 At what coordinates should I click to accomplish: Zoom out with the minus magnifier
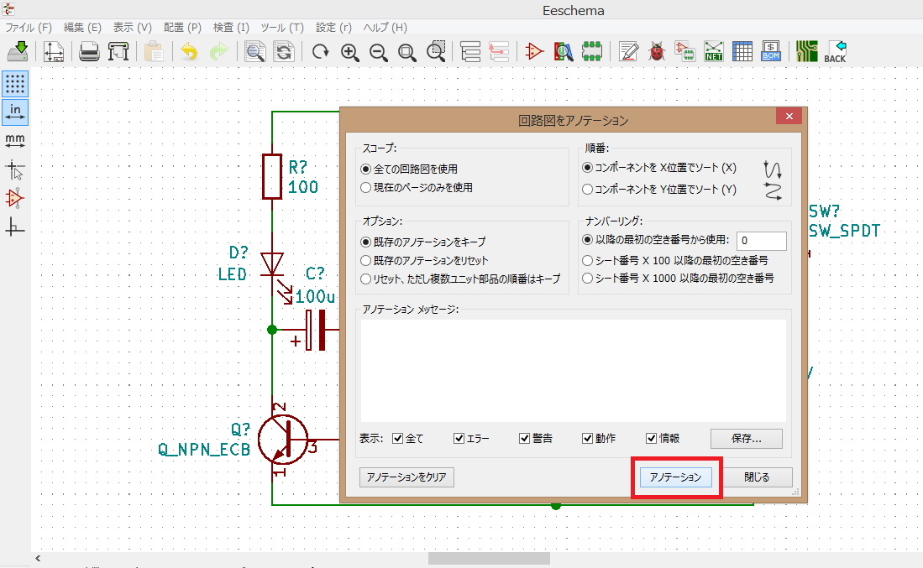click(379, 52)
